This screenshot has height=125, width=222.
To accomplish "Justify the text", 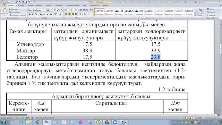I will pyautogui.click(x=76, y=14).
